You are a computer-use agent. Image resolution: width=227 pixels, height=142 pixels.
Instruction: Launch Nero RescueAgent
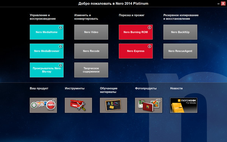(x=180, y=51)
